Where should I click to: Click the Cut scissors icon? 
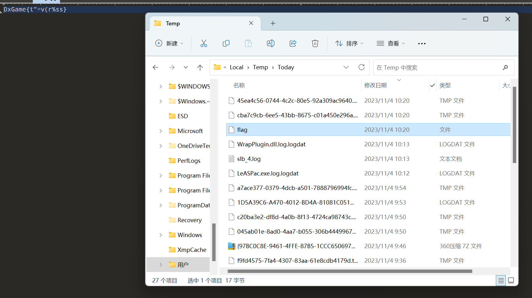tap(204, 43)
